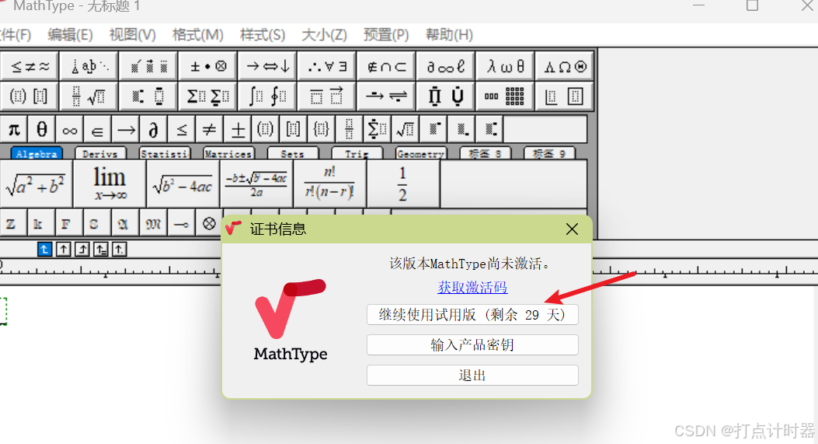
Task: Open the fence templates palette
Action: coord(30,96)
